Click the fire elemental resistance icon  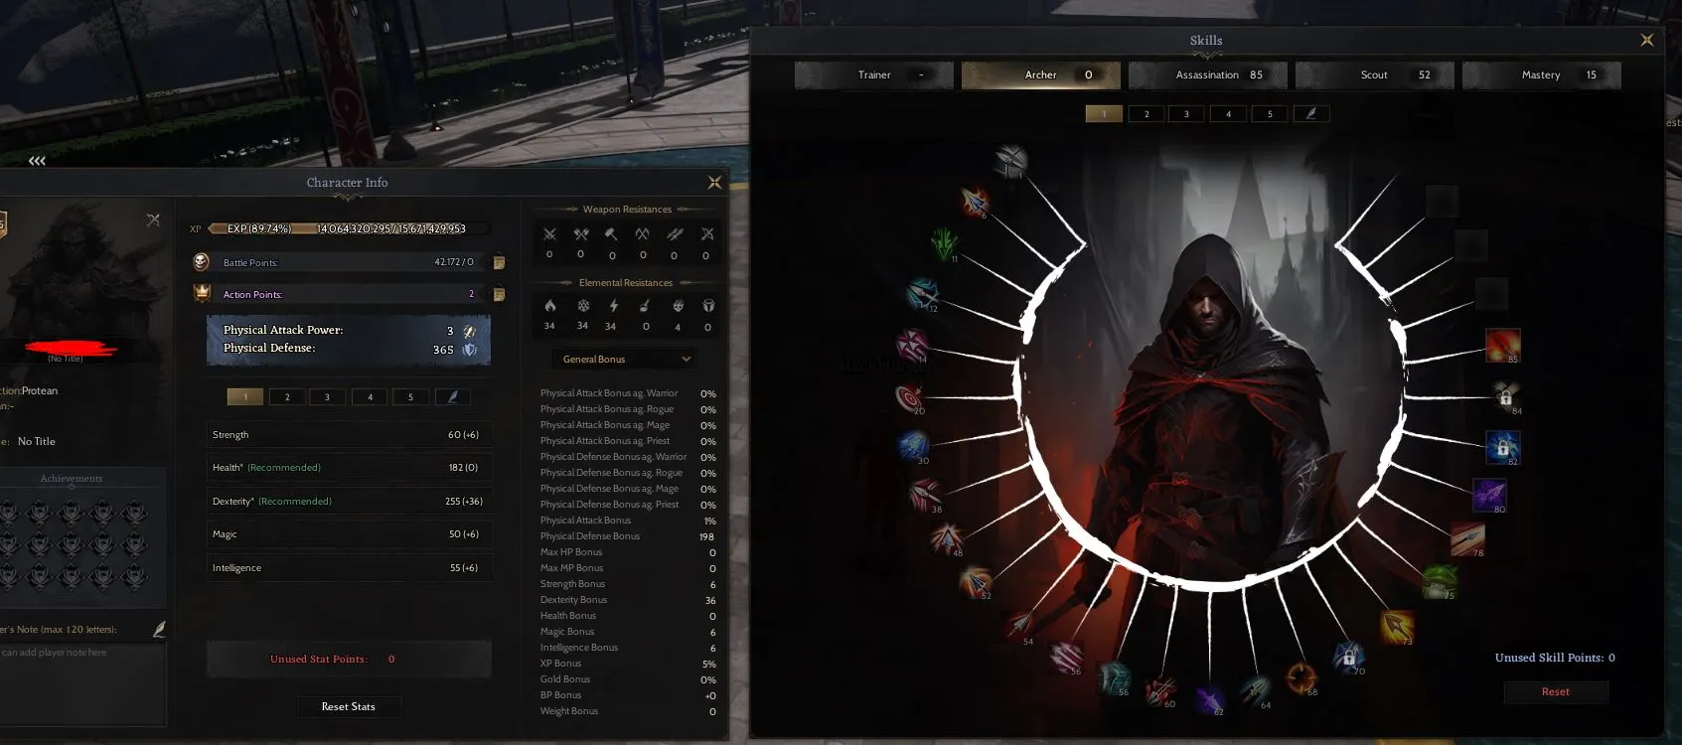click(x=549, y=306)
